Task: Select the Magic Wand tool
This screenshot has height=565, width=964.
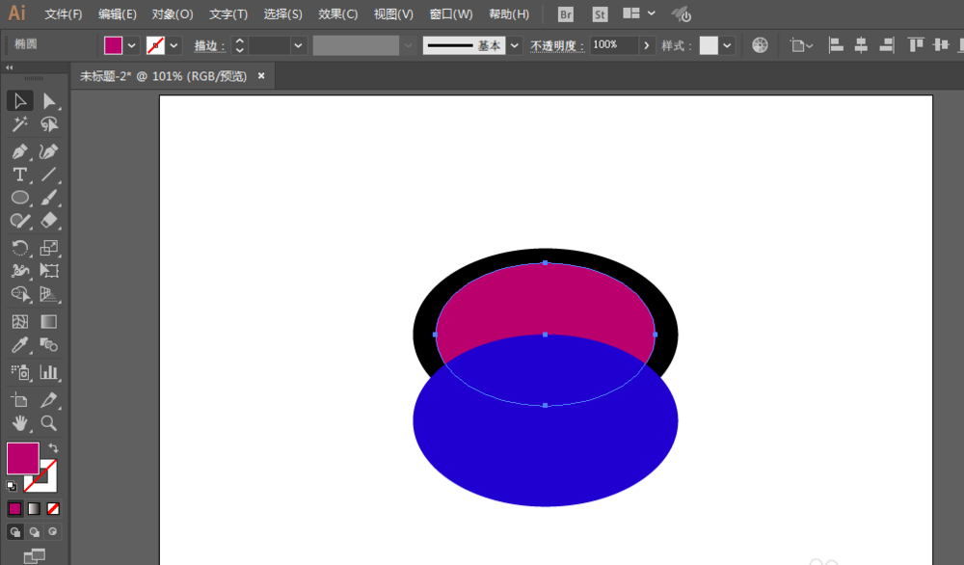Action: [x=19, y=124]
